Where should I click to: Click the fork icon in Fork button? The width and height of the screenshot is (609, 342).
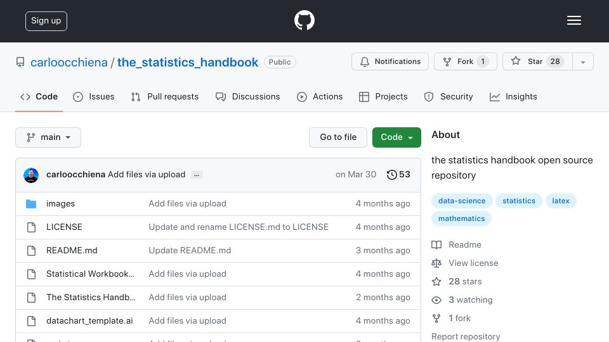pos(447,61)
